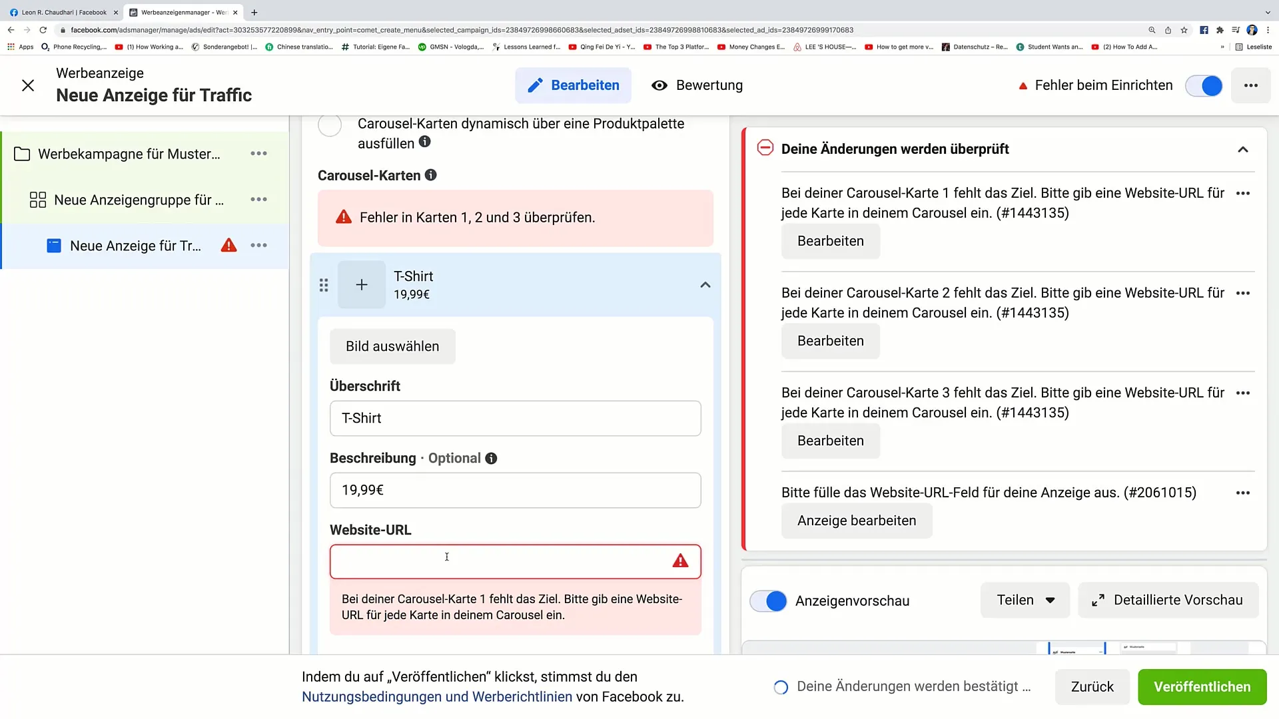Switch to the Leon R. Chaudhari Facebook browser tab
1279x719 pixels.
pyautogui.click(x=63, y=12)
